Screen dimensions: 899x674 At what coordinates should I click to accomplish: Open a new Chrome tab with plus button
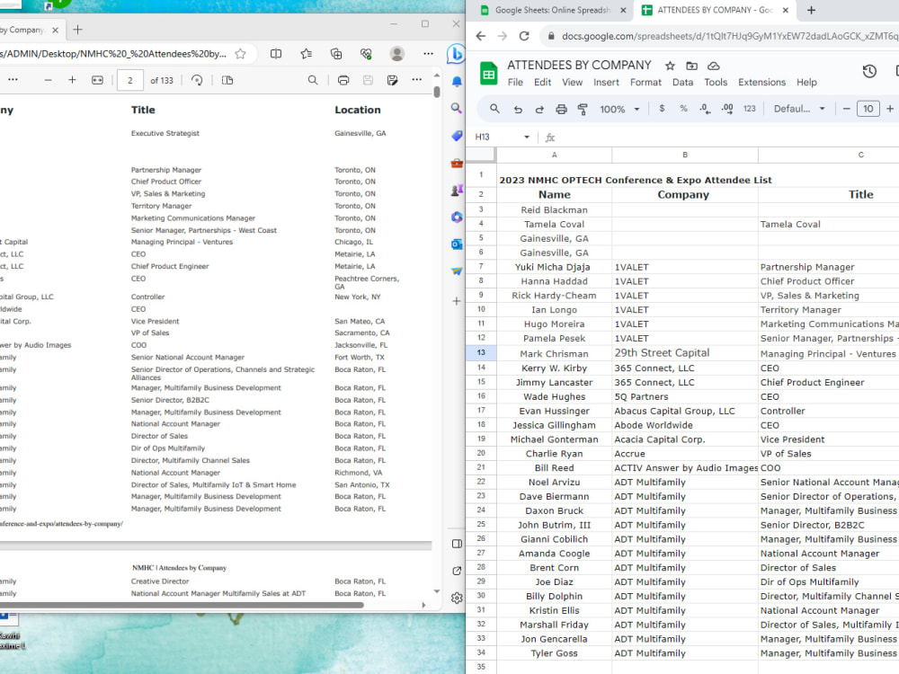click(x=811, y=10)
